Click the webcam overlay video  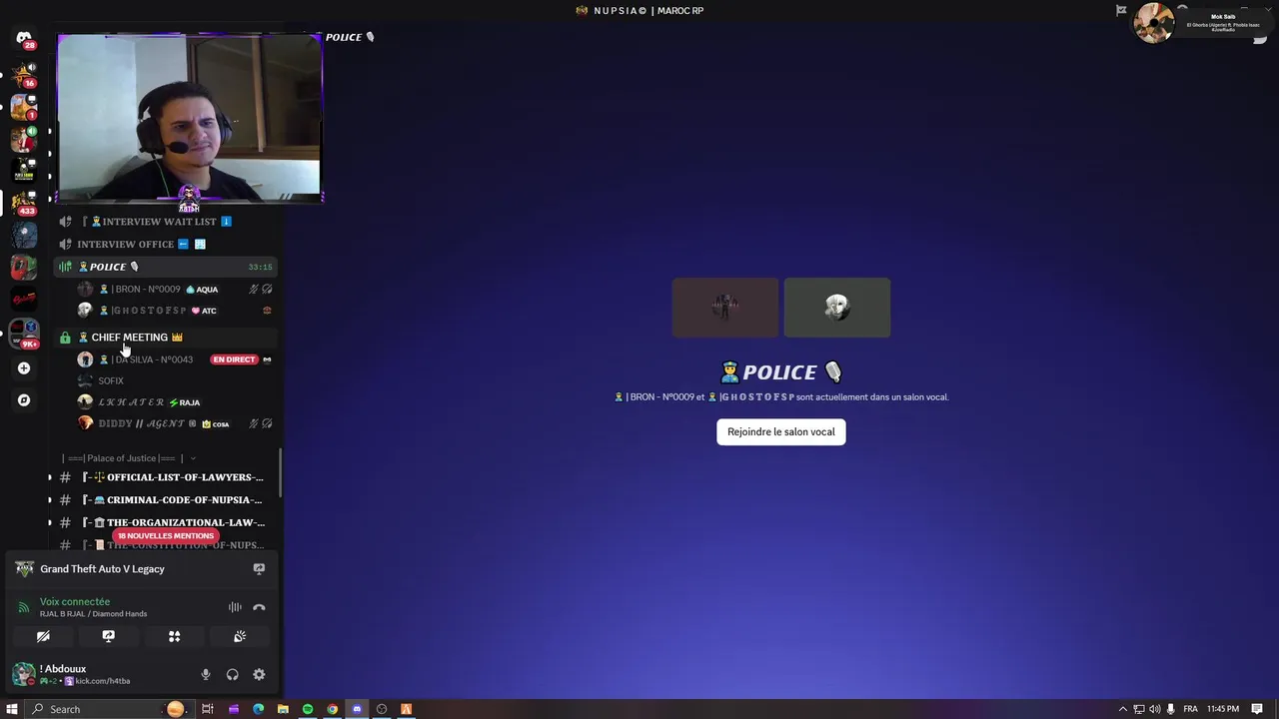click(x=190, y=118)
